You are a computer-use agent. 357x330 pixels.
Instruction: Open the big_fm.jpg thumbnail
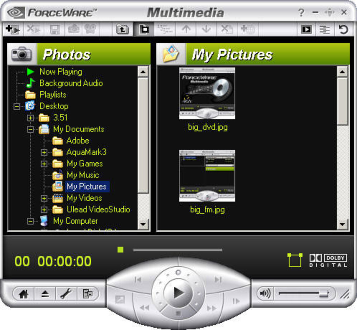tap(207, 176)
